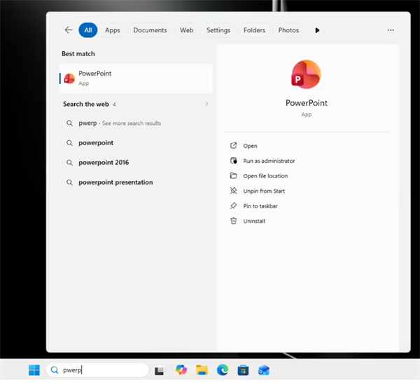Choose Pin to taskbar option
This screenshot has width=420, height=383.
[260, 206]
